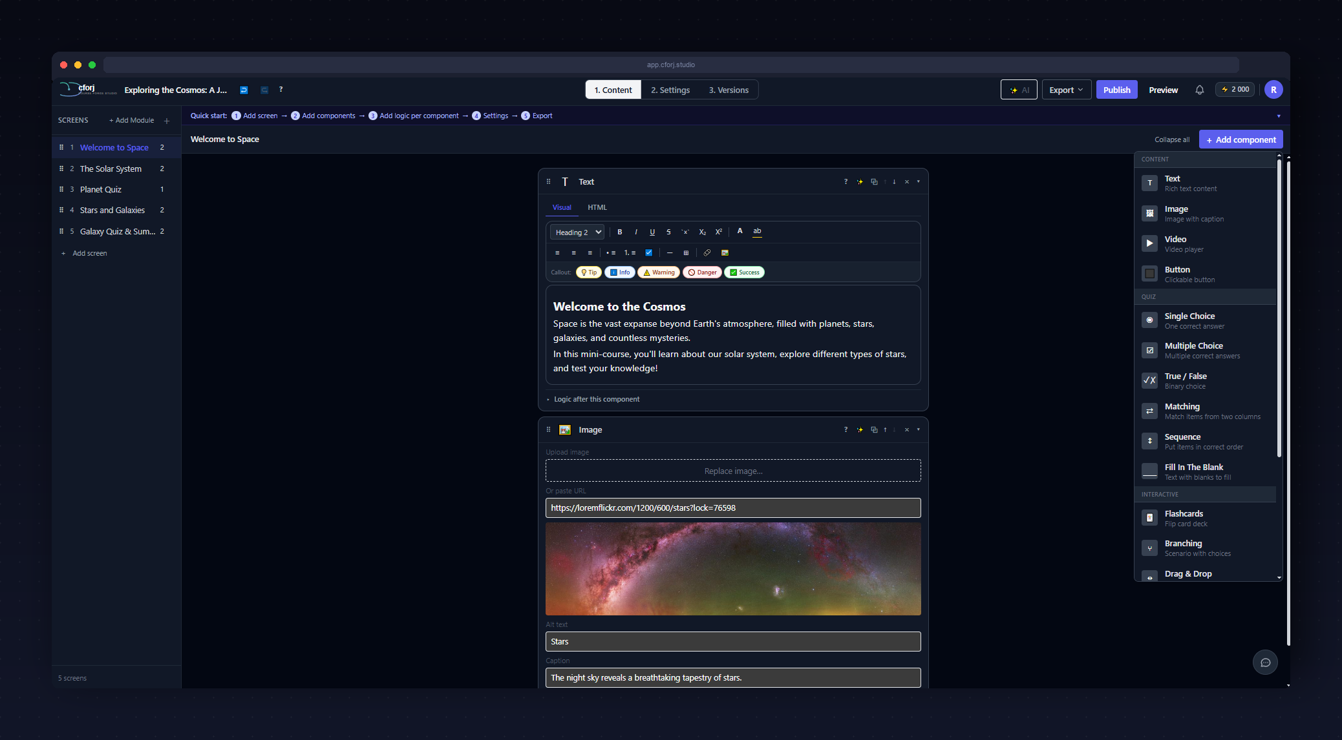
Task: Move the Text component down
Action: pos(894,181)
